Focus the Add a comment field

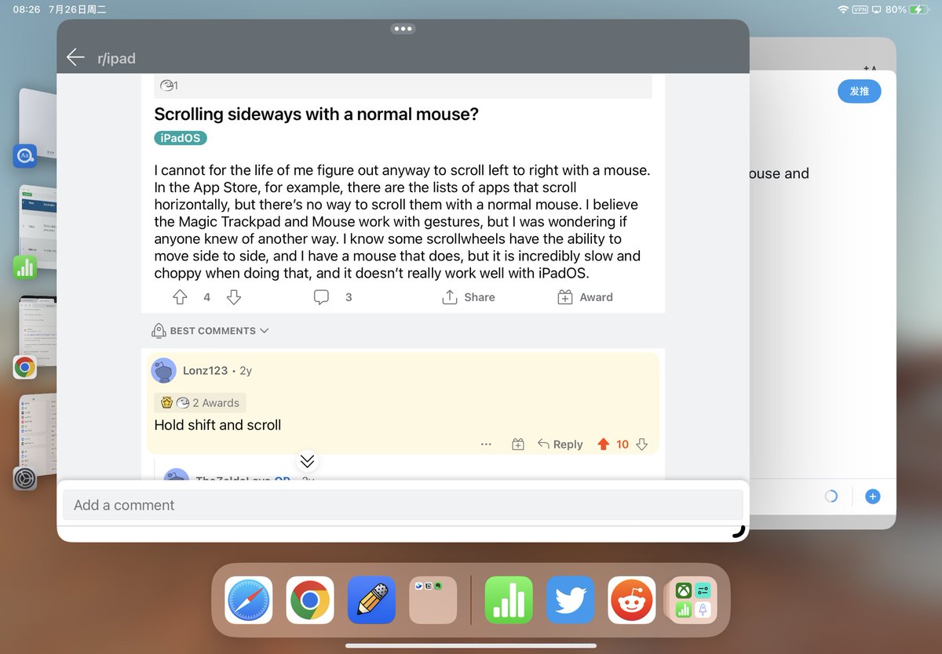tap(403, 505)
